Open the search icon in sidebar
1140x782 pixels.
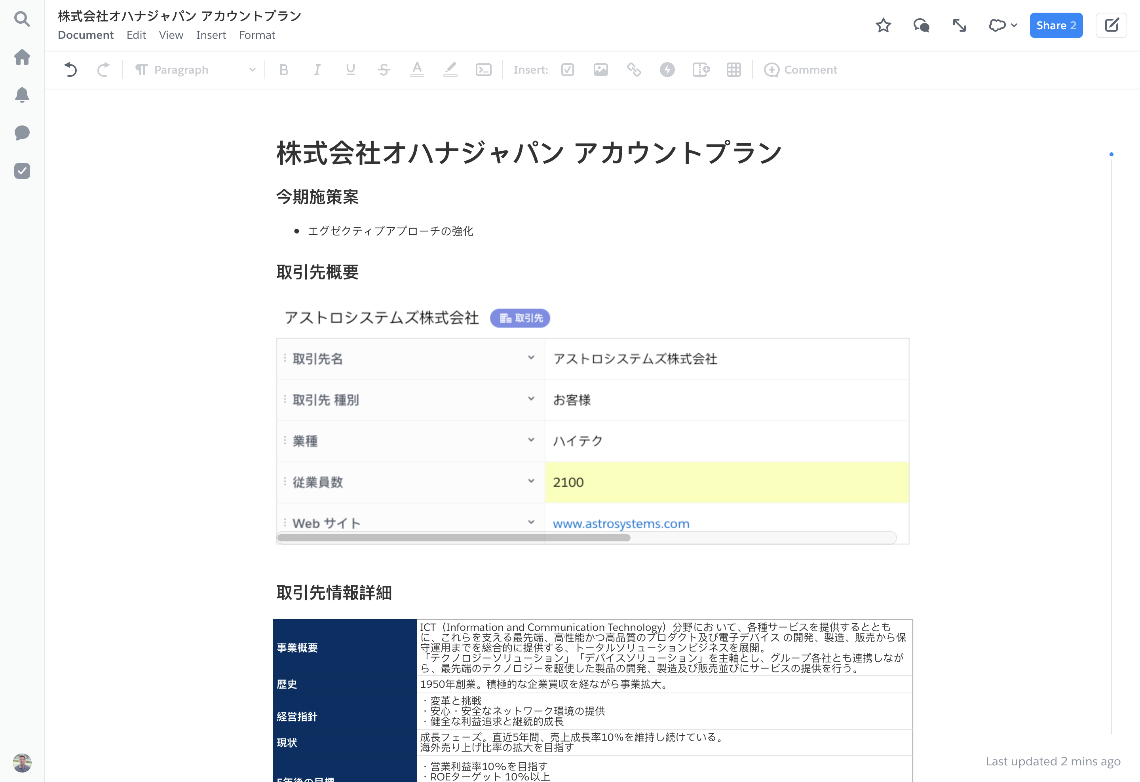click(22, 19)
